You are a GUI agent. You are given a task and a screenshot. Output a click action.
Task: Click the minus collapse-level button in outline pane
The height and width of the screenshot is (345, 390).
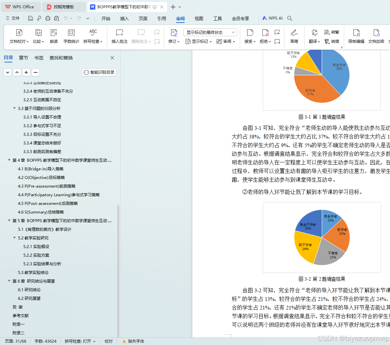[36, 72]
